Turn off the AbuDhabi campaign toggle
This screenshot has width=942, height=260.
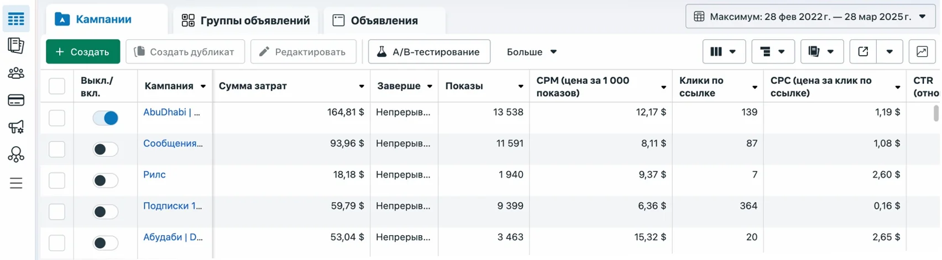pos(105,118)
